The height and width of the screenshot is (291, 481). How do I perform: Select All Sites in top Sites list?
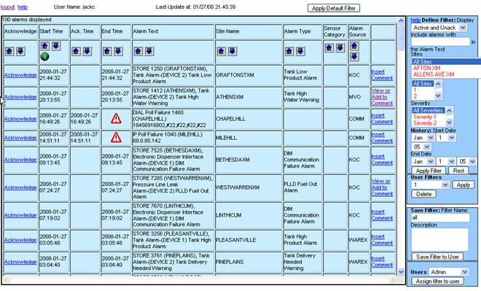point(446,61)
